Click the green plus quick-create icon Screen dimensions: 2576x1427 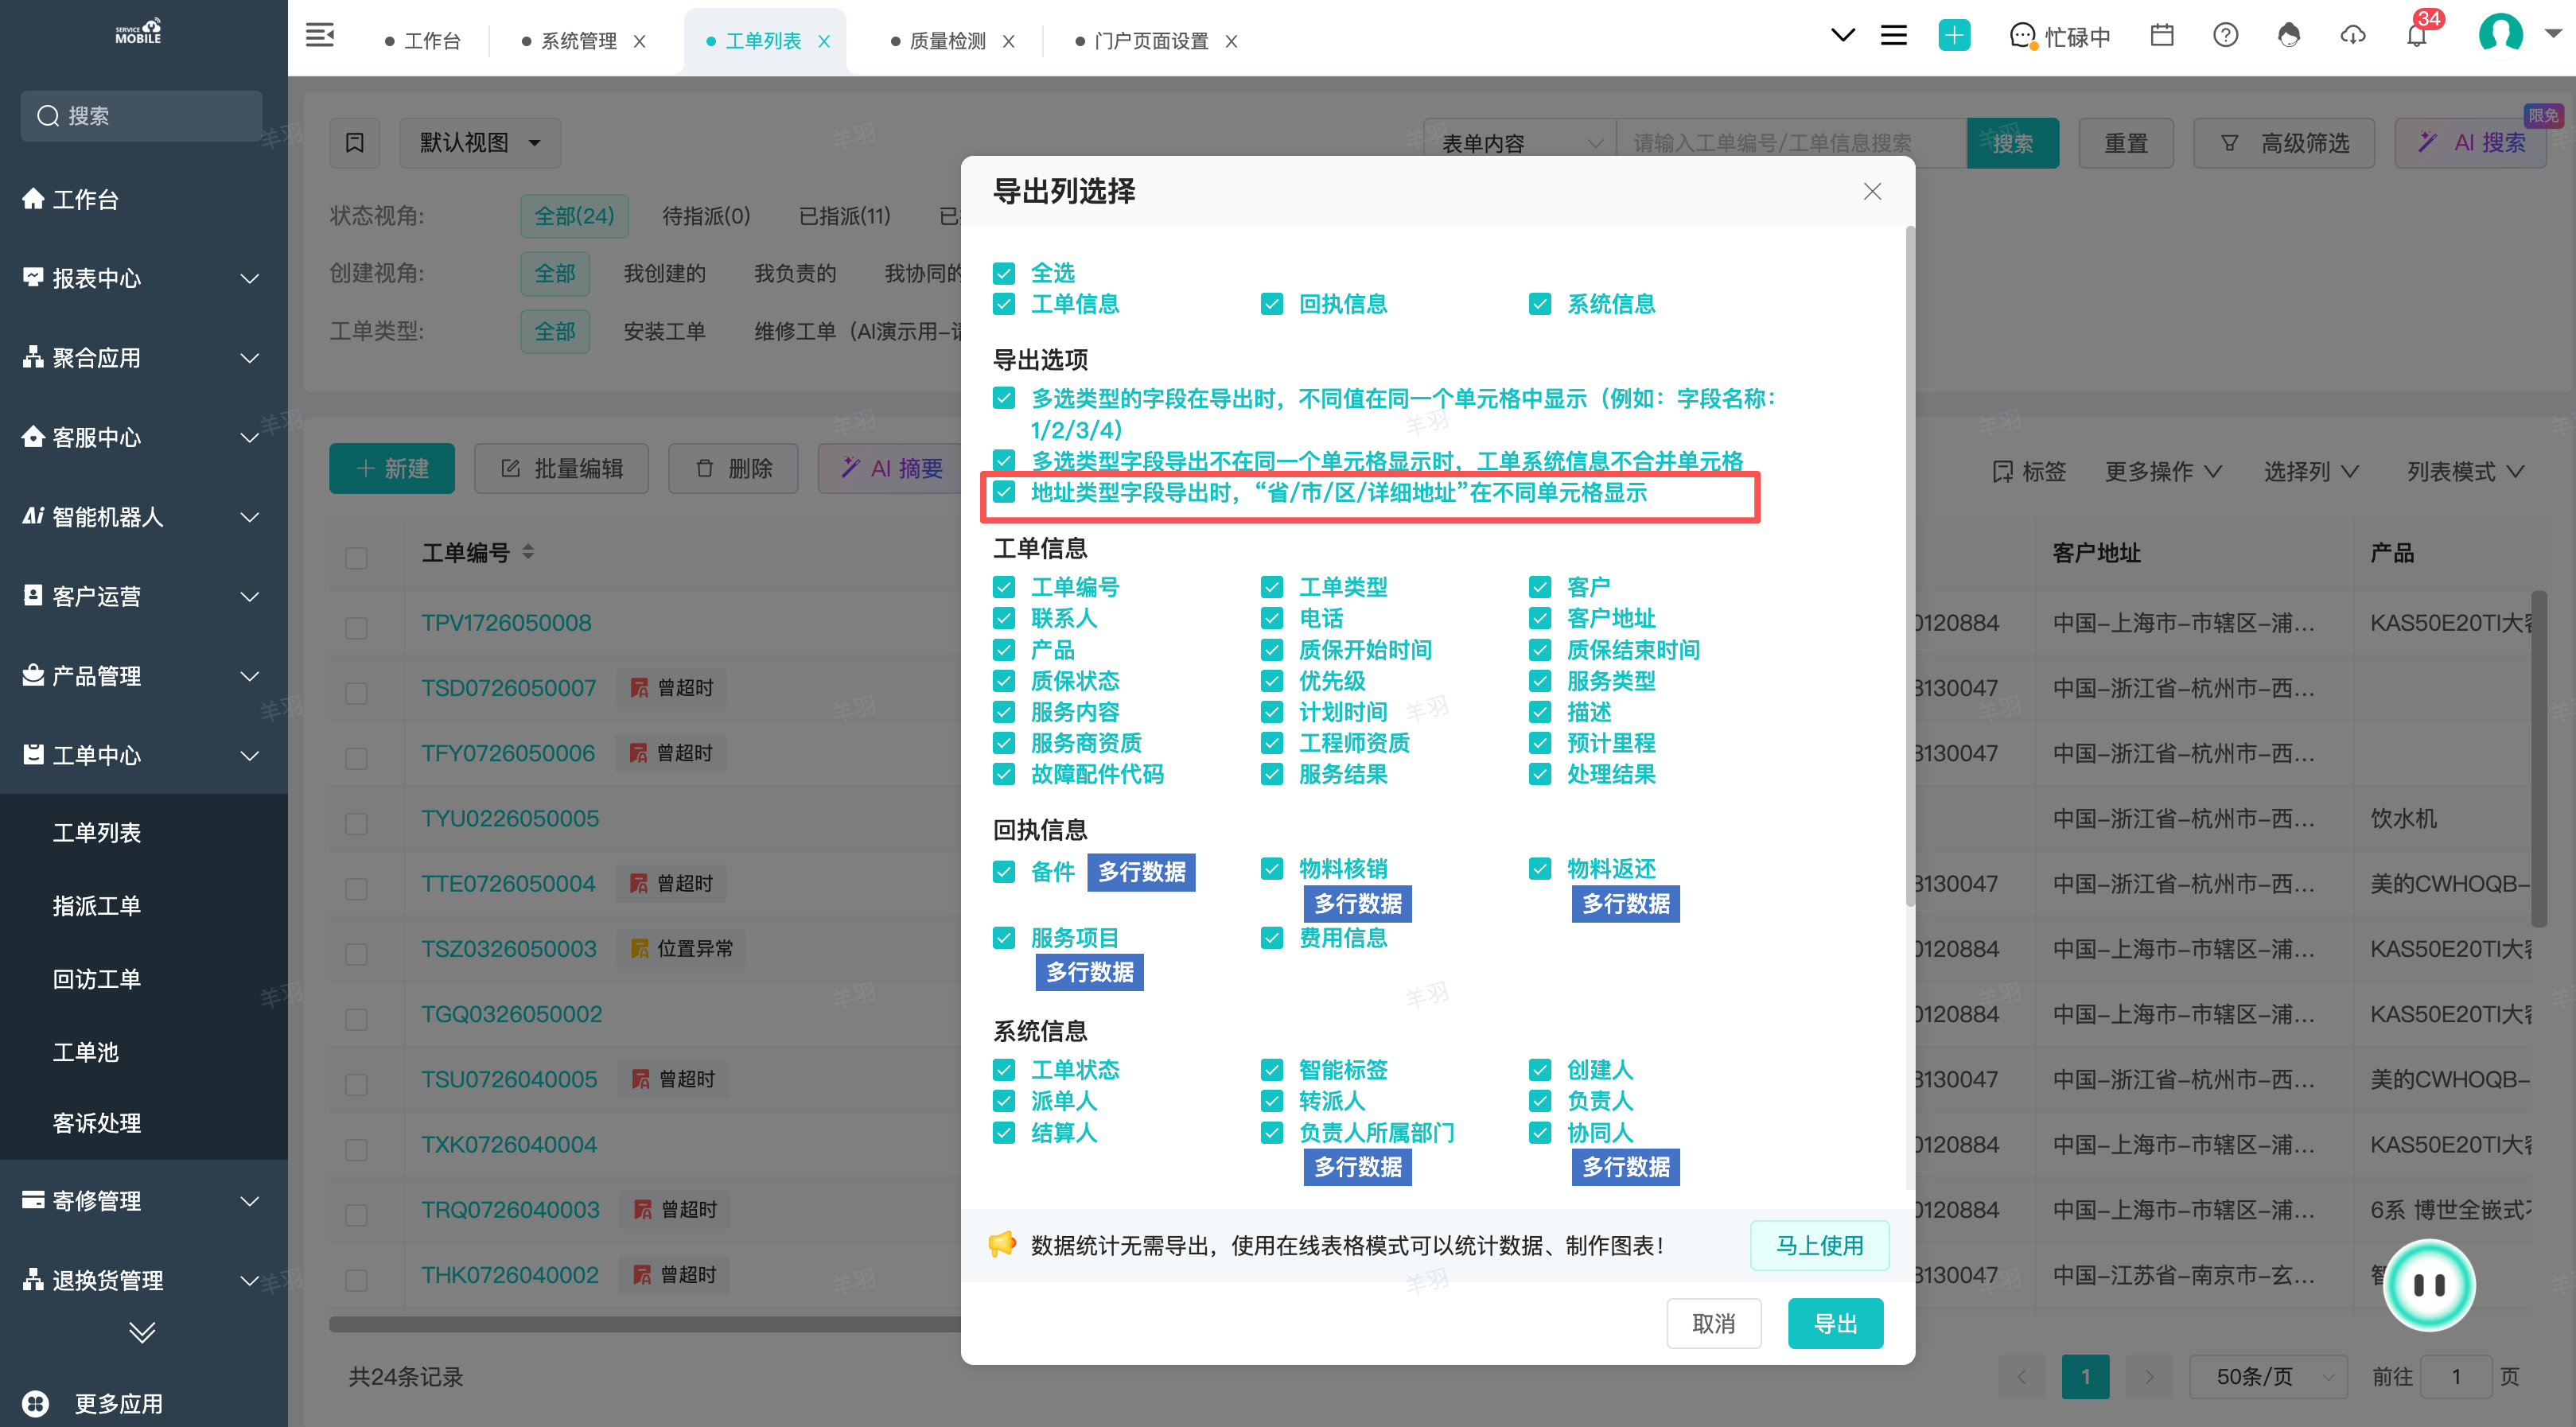(1954, 36)
